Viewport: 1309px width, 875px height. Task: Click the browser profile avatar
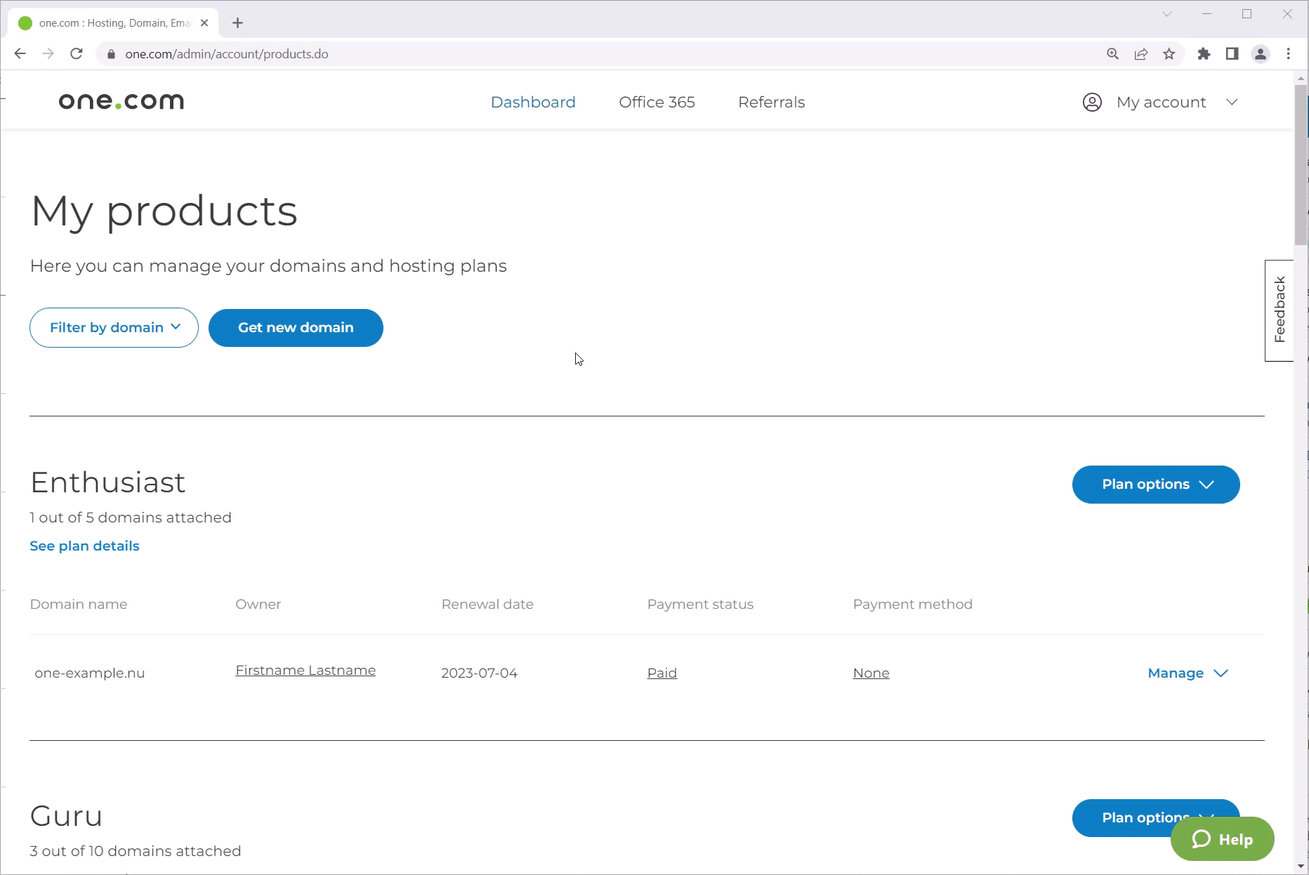[1260, 53]
